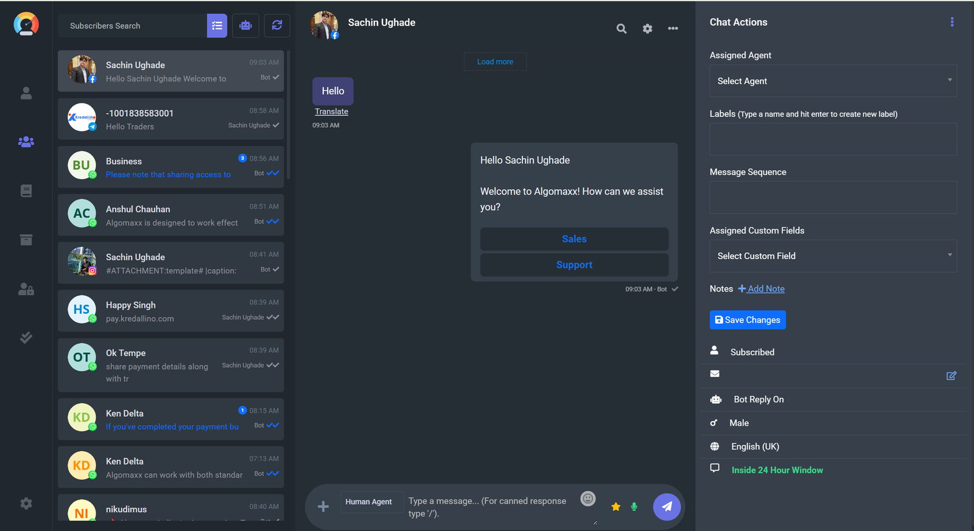Expand the Select Agent dropdown

(x=833, y=81)
